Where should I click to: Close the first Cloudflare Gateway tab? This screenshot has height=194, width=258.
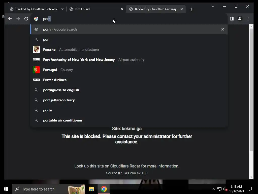coord(62,9)
